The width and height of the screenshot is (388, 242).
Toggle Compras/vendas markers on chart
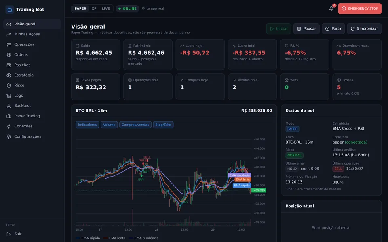tap(135, 125)
